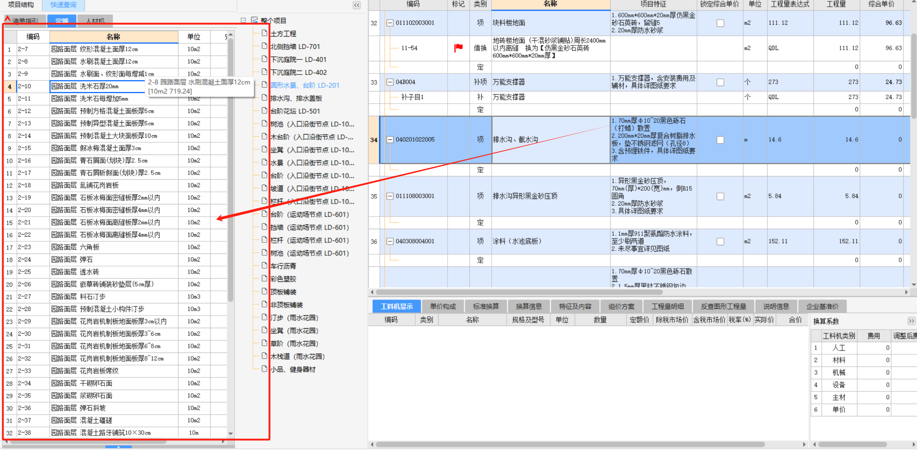
Task: Select quota row 2-25 透水砖
Action: (115, 272)
